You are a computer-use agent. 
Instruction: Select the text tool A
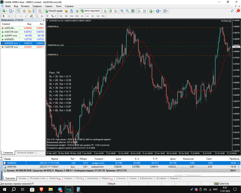[x=42, y=16]
